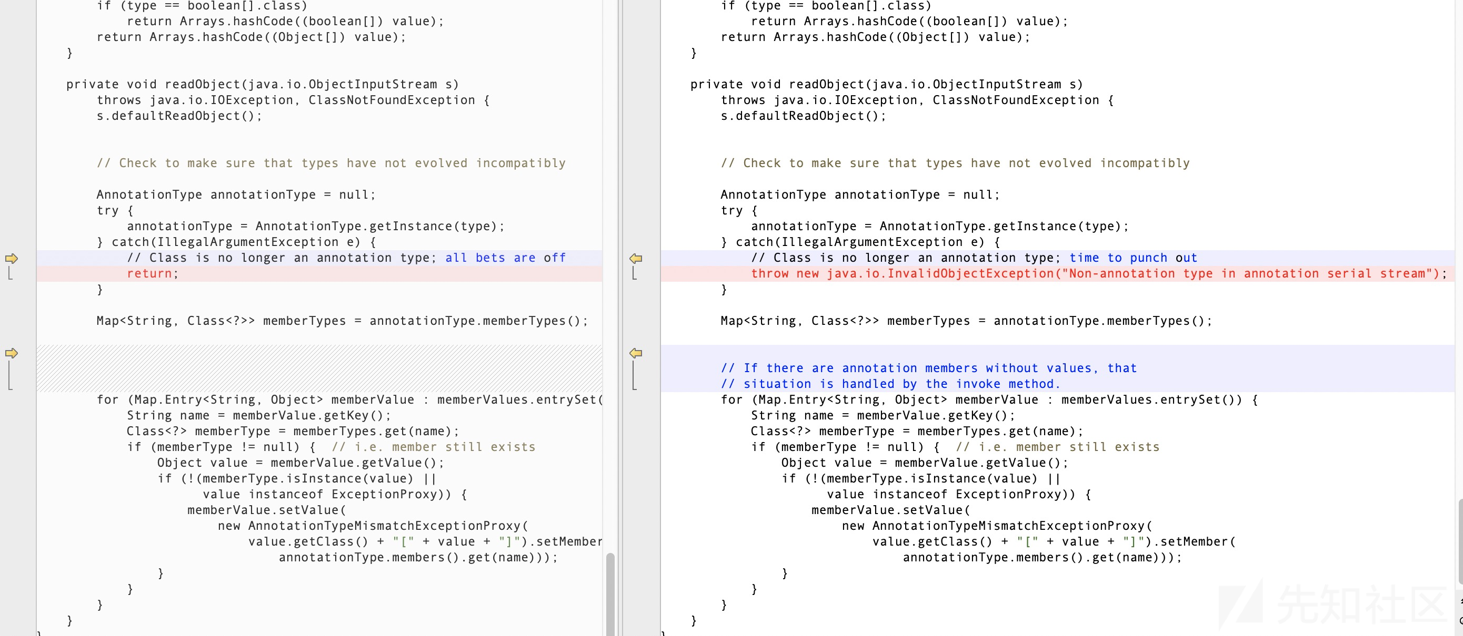Click right 'AnnotationType annotationType = null;' line
Image resolution: width=1463 pixels, height=636 pixels.
860,194
